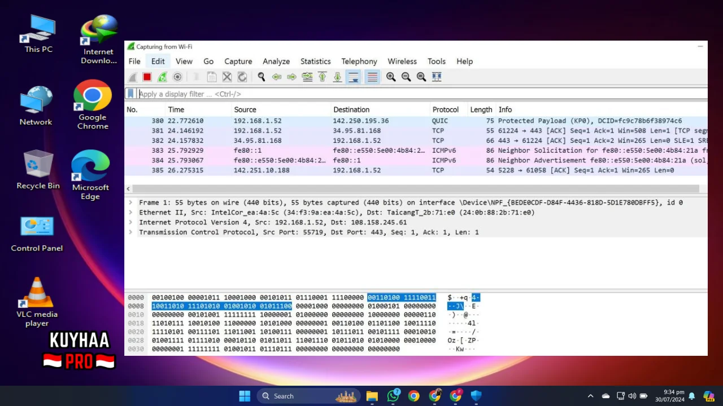Open WhatsApp from the taskbar
This screenshot has height=406, width=723.
tap(393, 396)
